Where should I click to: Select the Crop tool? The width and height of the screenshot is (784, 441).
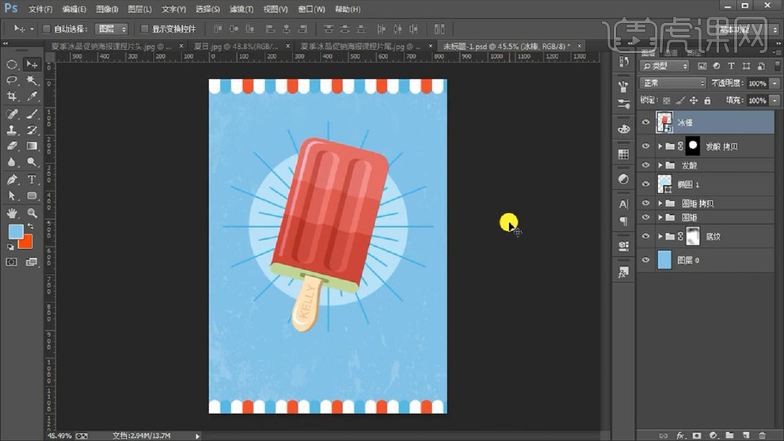pos(12,97)
